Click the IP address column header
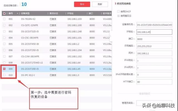This screenshot has width=178, height=111. (x=70, y=13)
